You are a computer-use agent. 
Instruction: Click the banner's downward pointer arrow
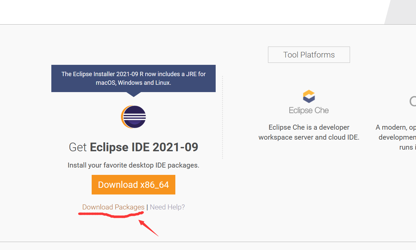pyautogui.click(x=133, y=94)
